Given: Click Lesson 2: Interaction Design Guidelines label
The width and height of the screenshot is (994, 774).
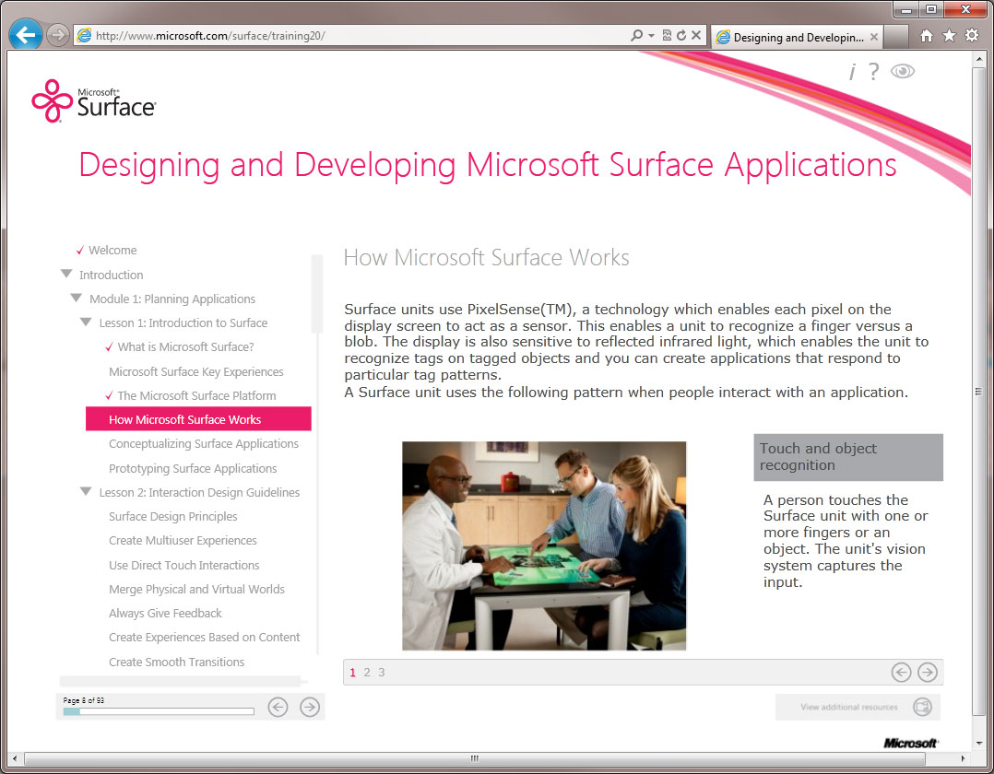Looking at the screenshot, I should [199, 493].
